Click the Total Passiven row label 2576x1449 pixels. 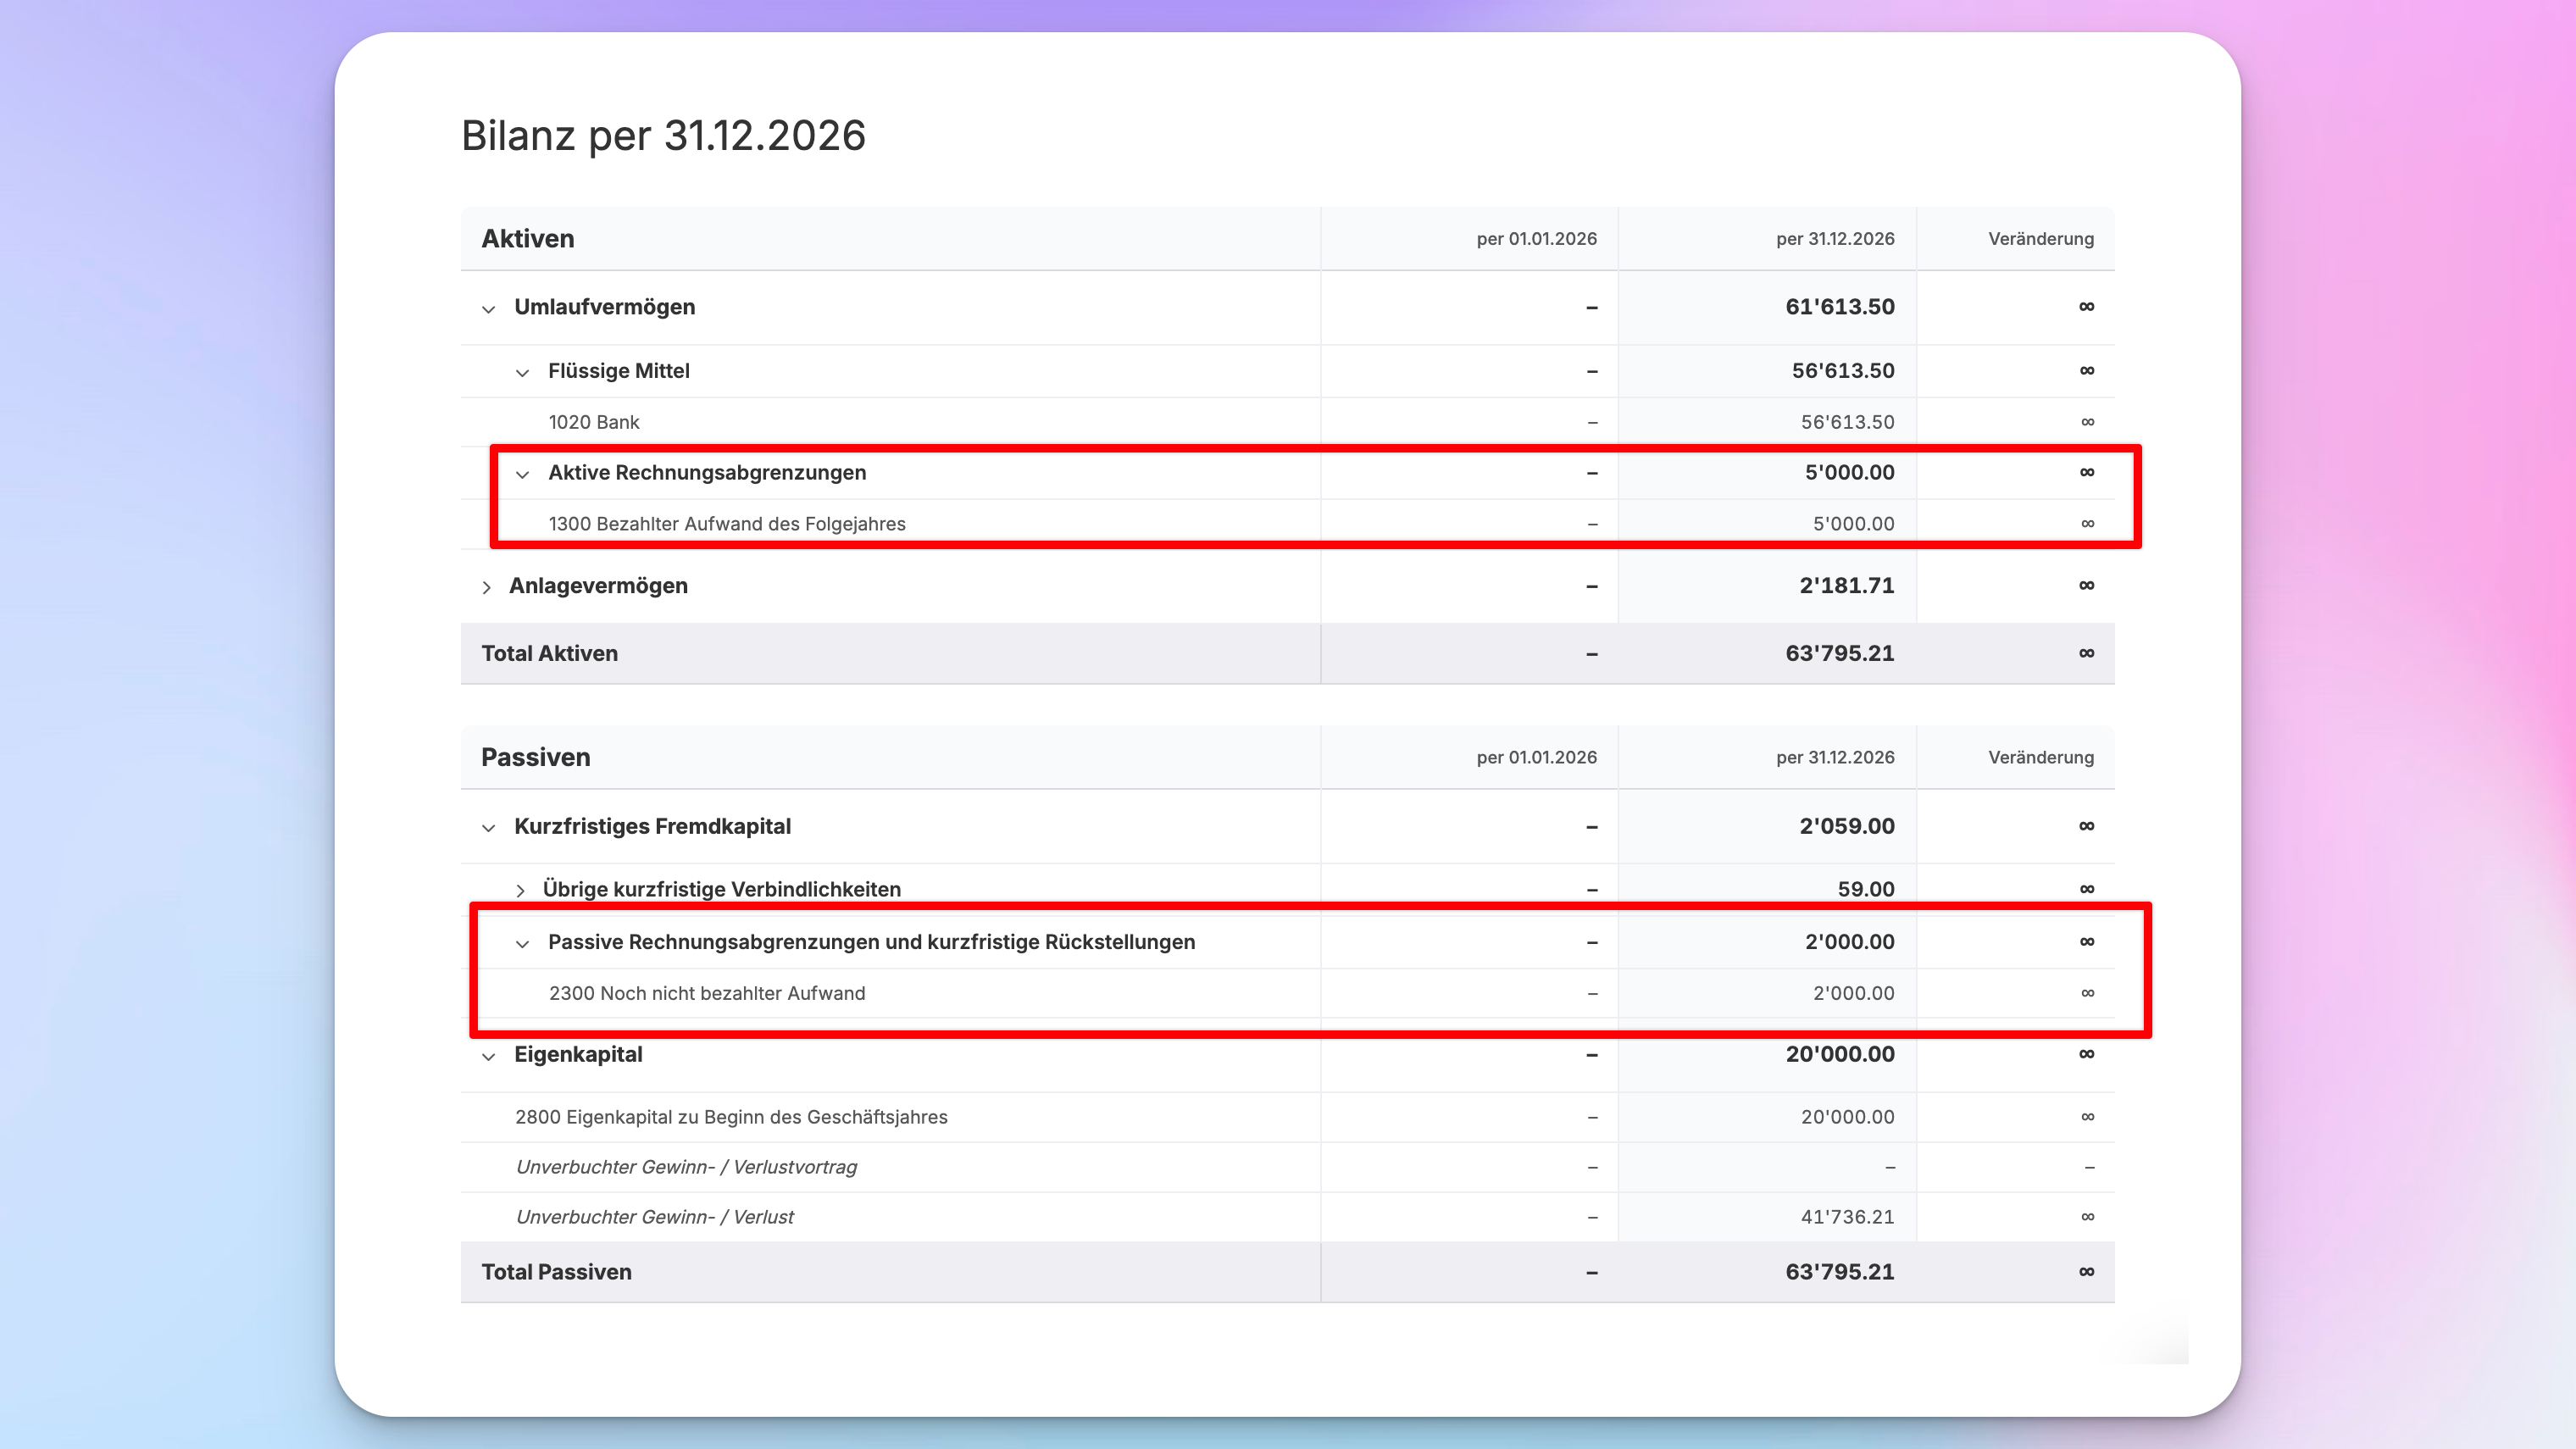556,1272
